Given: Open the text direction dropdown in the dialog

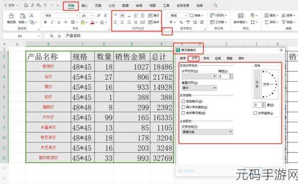Looking at the screenshot, I should coord(207,132).
